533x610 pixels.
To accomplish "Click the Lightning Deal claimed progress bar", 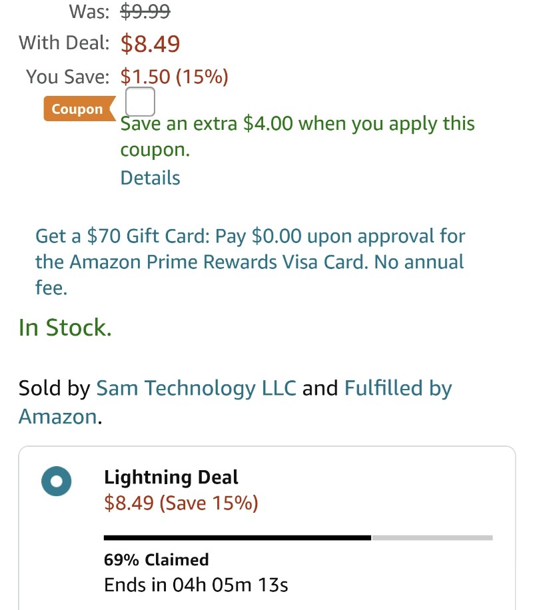I will 298,537.
